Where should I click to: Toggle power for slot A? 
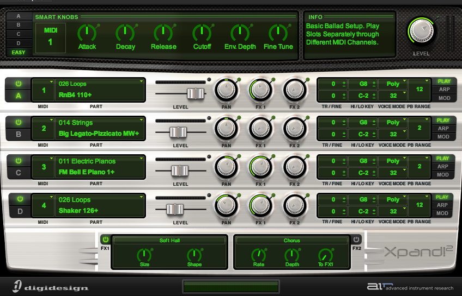(19, 84)
